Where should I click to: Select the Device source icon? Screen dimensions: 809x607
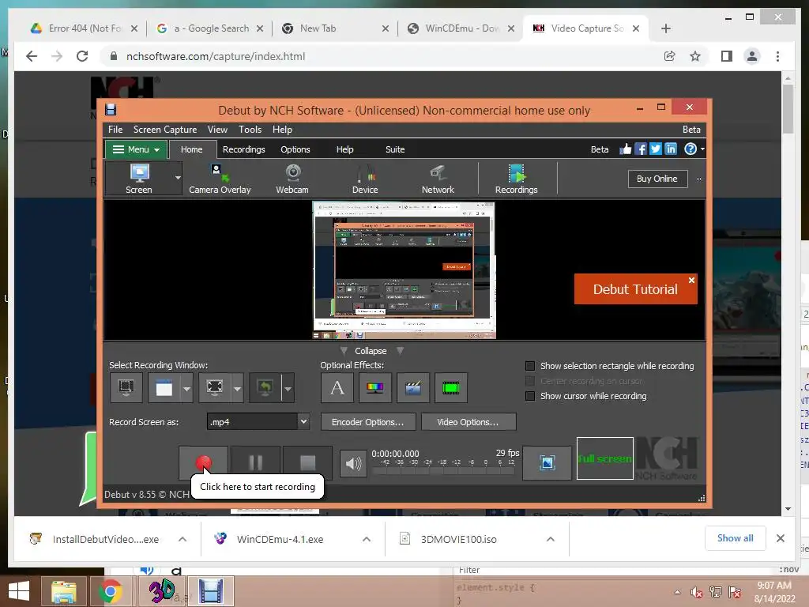[365, 178]
